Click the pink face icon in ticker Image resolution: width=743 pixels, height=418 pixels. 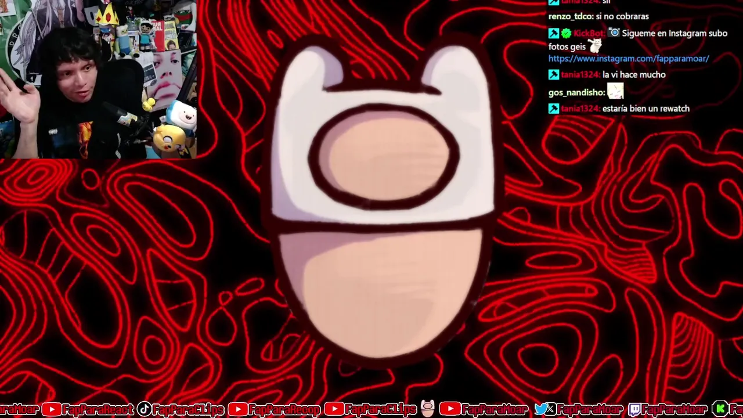428,409
